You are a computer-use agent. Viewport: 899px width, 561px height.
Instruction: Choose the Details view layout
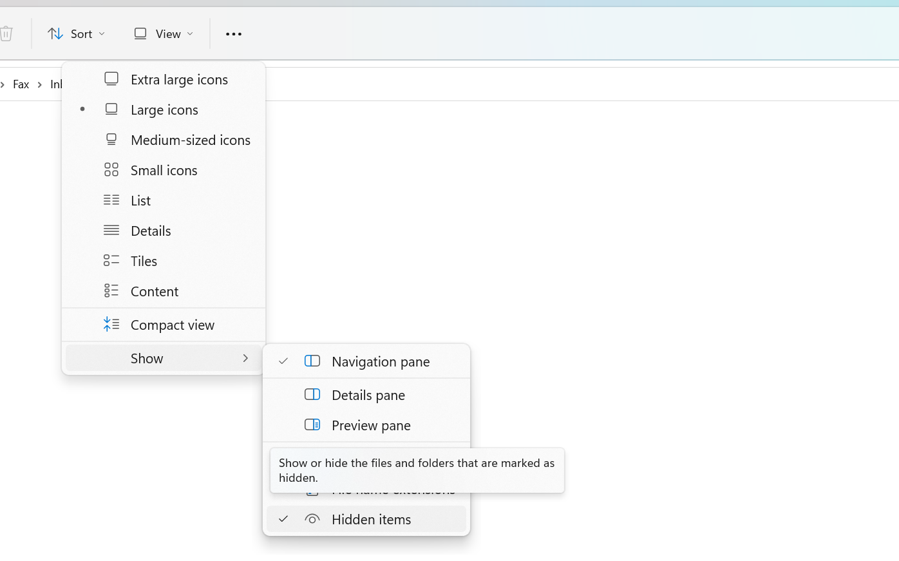tap(164, 231)
